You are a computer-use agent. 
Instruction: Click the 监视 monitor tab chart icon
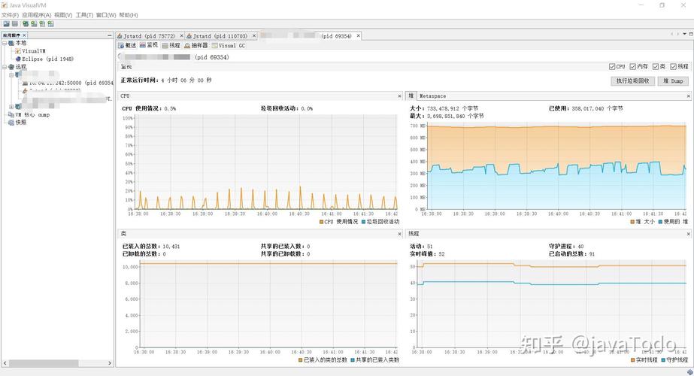tap(143, 45)
